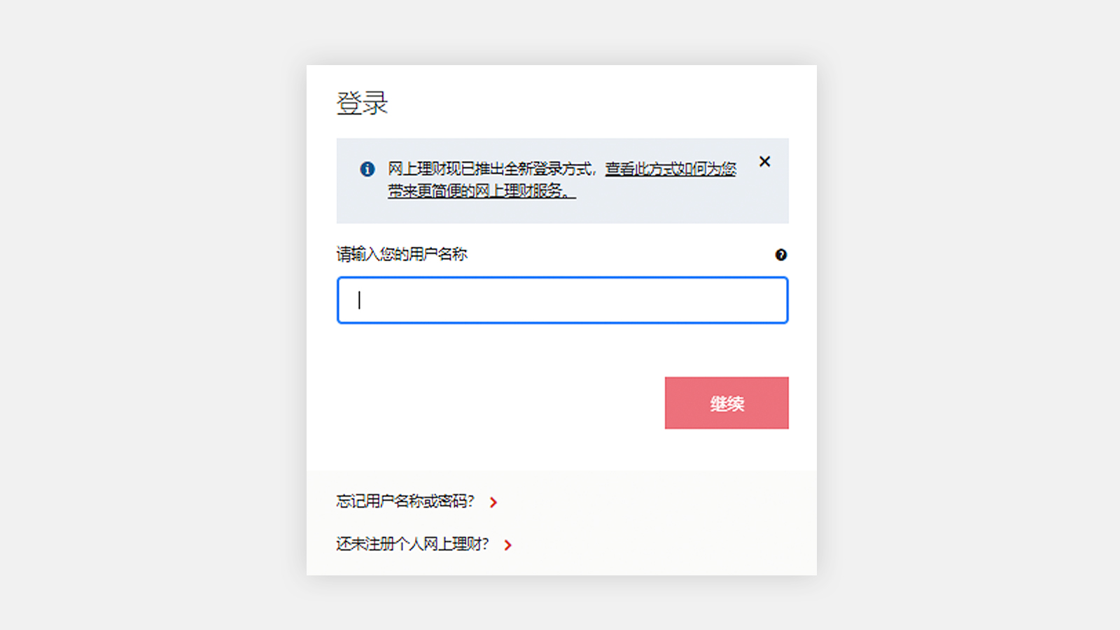Focus the username input field
This screenshot has height=630, width=1120.
click(563, 300)
